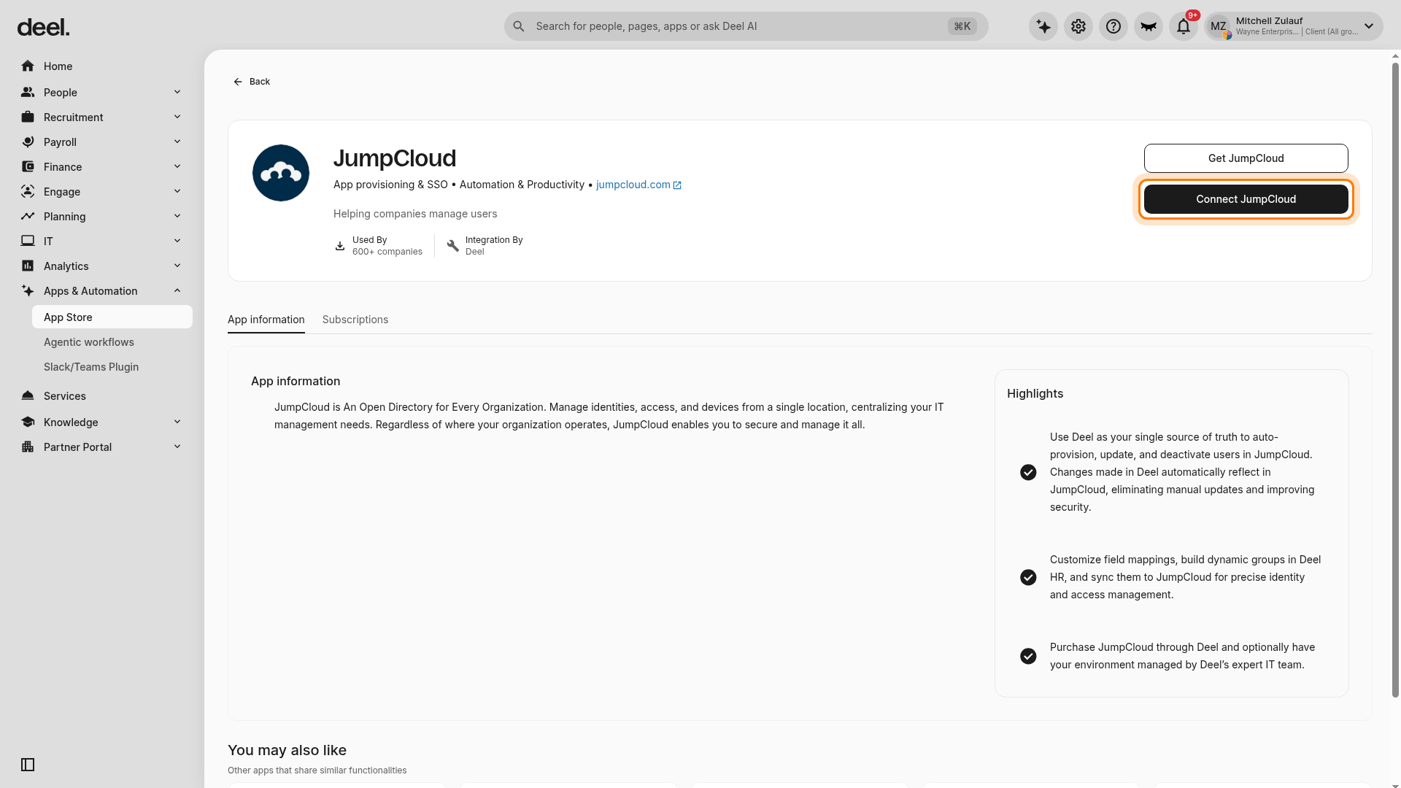Viewport: 1401px width, 788px height.
Task: Click the Integration By wrench icon
Action: tap(453, 246)
